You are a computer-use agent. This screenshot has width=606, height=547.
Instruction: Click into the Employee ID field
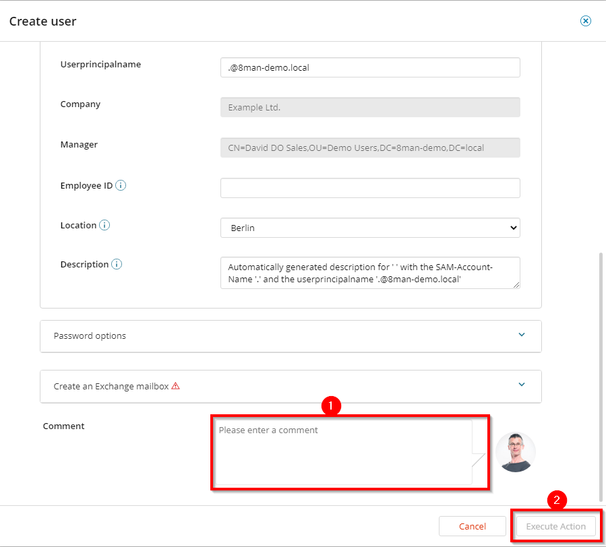tap(370, 188)
